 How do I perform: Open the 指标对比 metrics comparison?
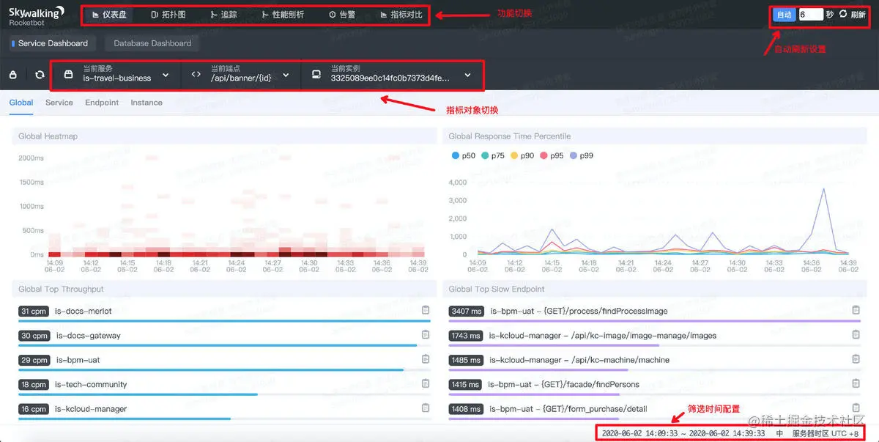point(401,15)
